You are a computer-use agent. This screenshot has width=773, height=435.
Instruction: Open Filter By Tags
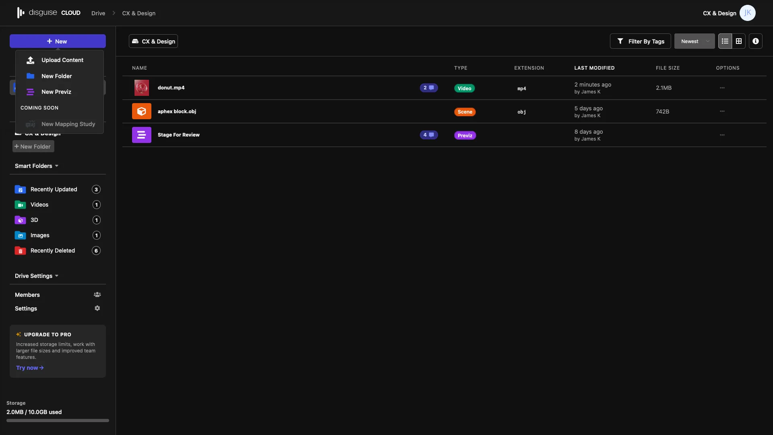(640, 41)
